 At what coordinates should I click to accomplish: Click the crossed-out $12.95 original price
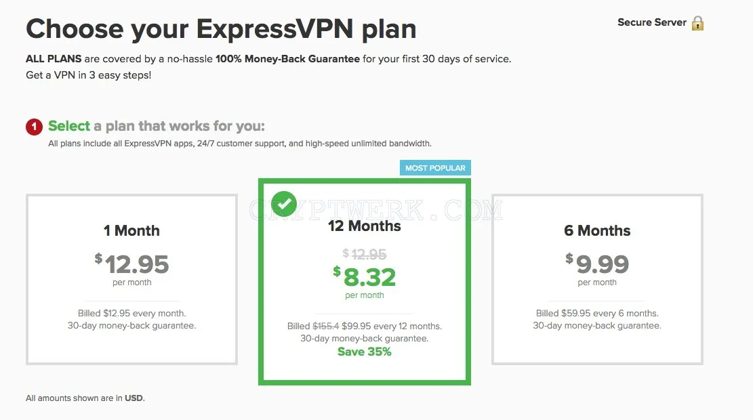pyautogui.click(x=365, y=254)
